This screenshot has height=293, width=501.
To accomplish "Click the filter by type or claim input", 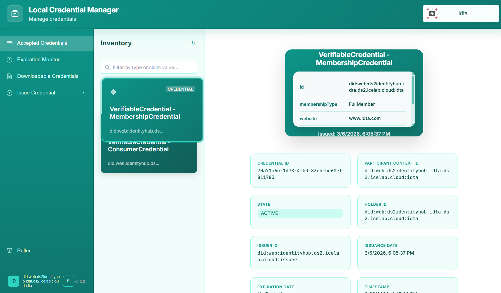I will tap(149, 67).
